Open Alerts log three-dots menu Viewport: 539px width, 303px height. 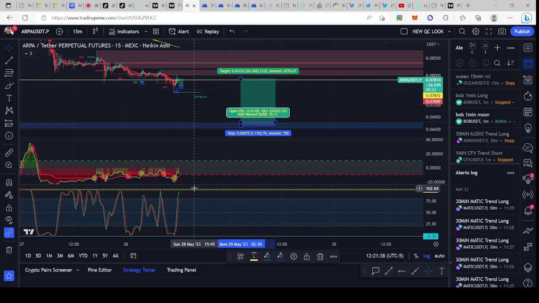[x=511, y=173]
